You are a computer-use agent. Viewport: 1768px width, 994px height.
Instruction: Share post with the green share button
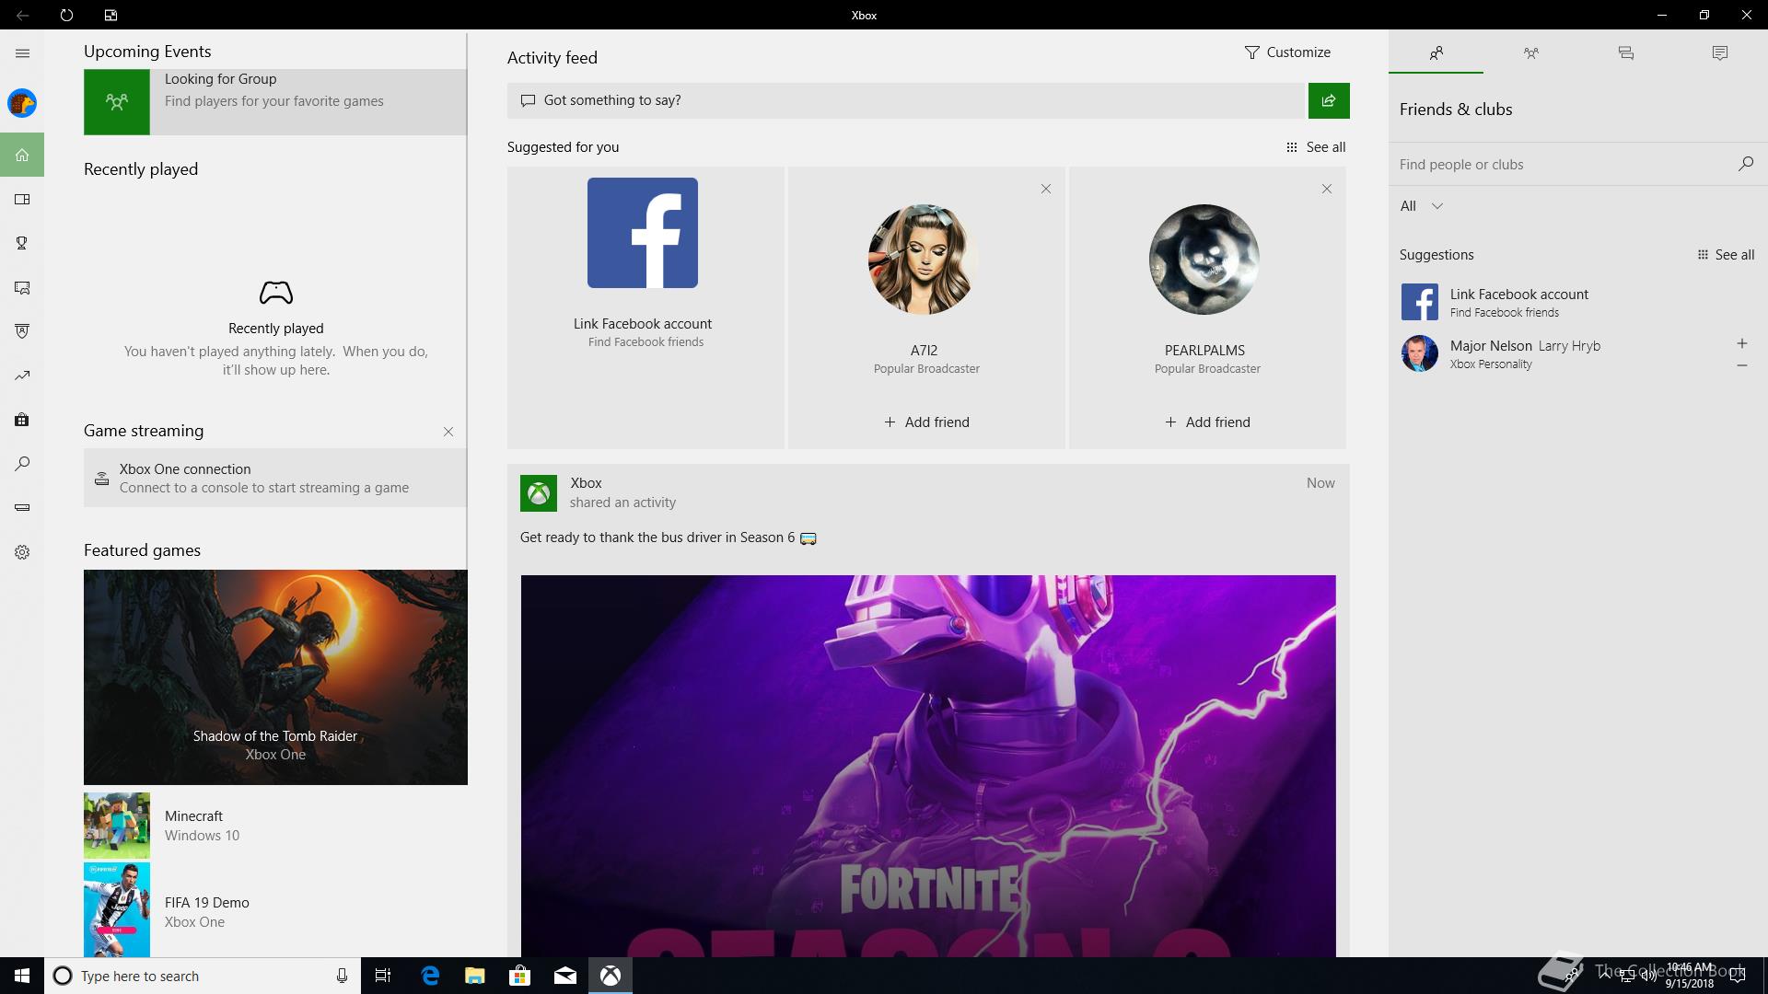(x=1329, y=100)
